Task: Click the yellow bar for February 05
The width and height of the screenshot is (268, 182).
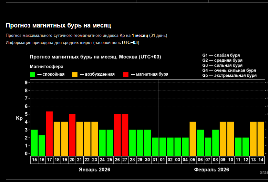Action: tap(193, 138)
